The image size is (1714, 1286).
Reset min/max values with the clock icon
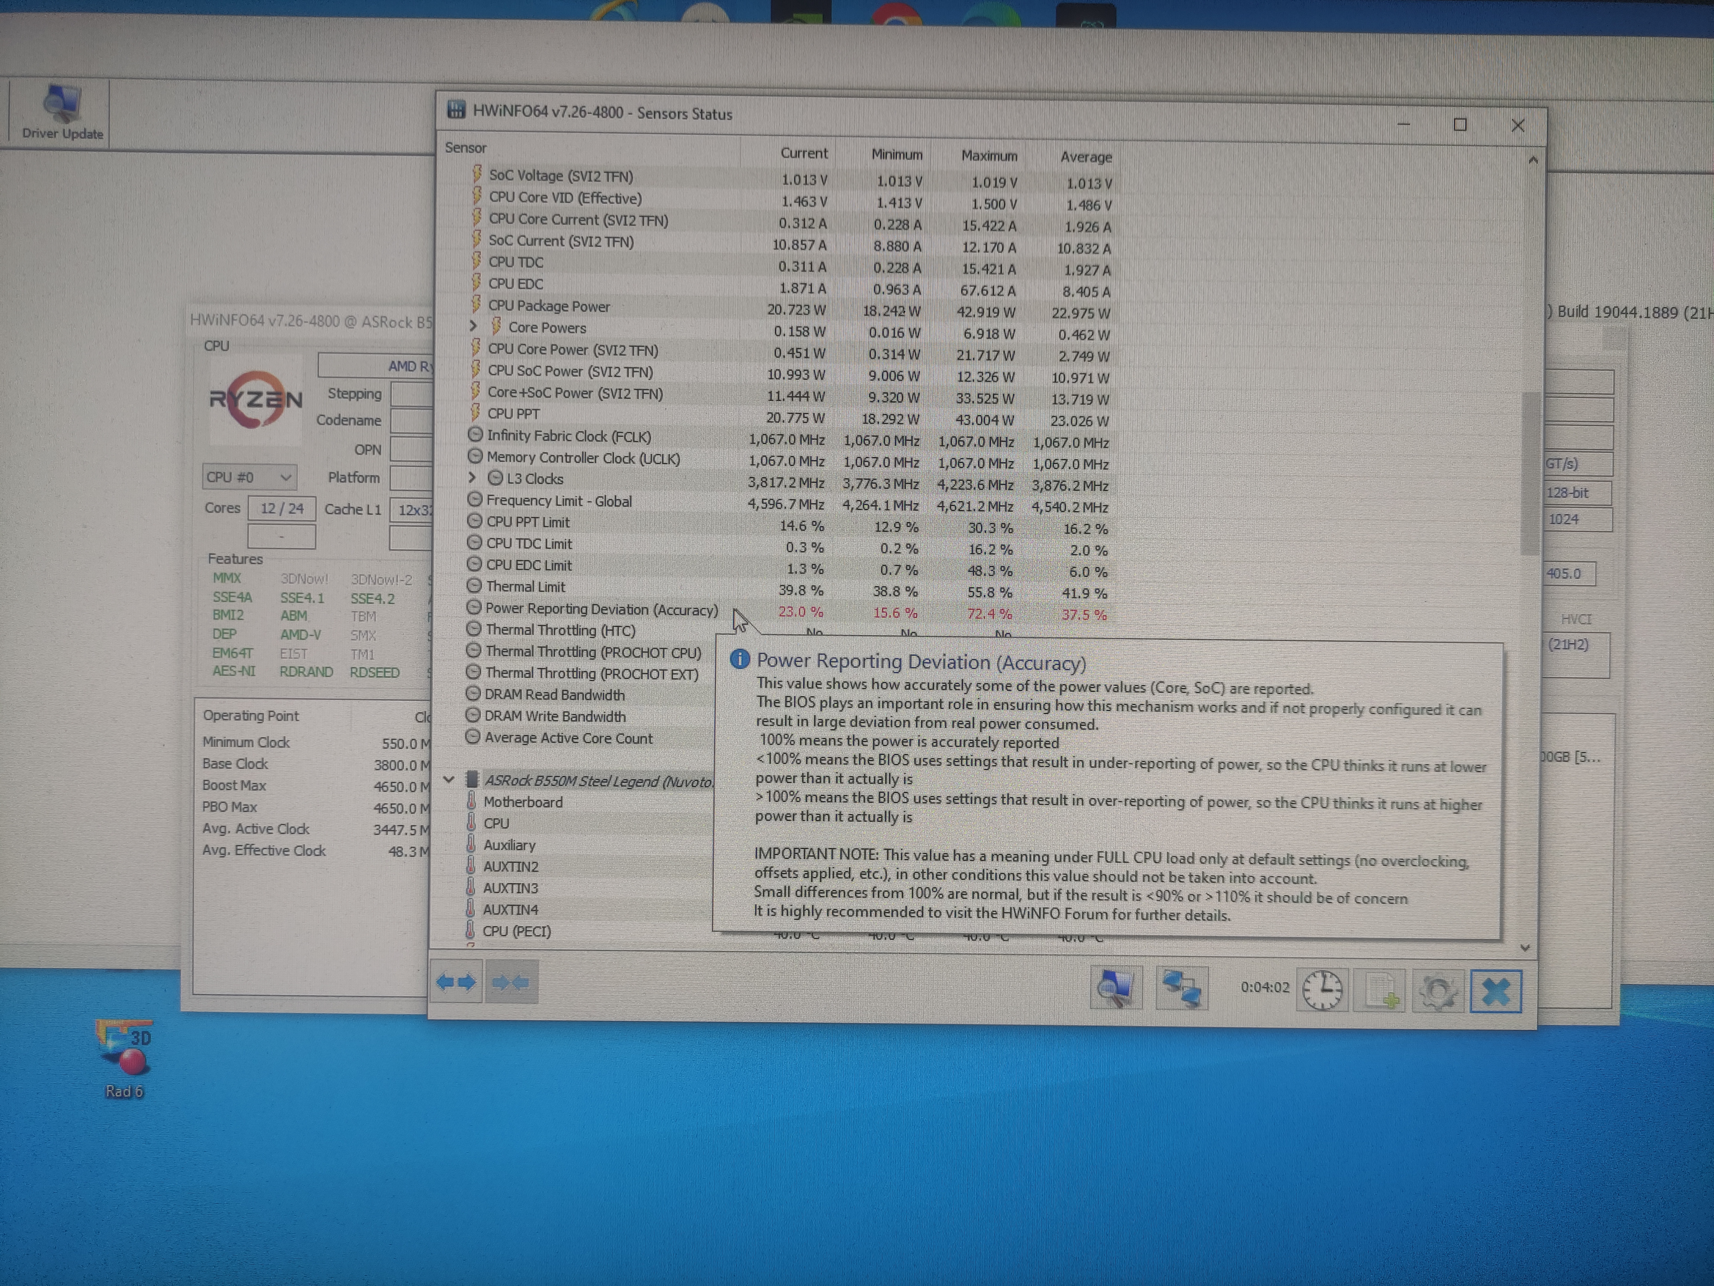(1322, 990)
